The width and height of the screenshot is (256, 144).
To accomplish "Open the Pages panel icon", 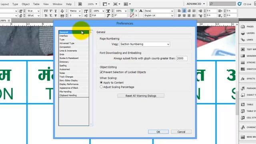I will click(243, 26).
